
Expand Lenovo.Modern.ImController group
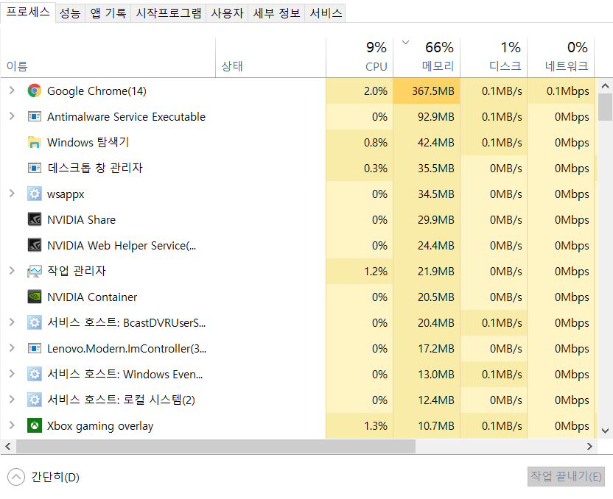[x=12, y=348]
